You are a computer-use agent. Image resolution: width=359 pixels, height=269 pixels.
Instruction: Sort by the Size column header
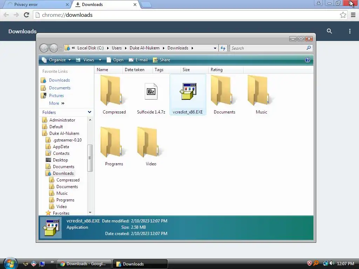[194, 70]
